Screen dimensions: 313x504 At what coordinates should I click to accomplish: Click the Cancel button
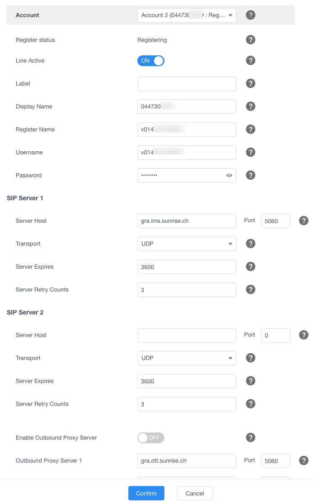coord(195,493)
